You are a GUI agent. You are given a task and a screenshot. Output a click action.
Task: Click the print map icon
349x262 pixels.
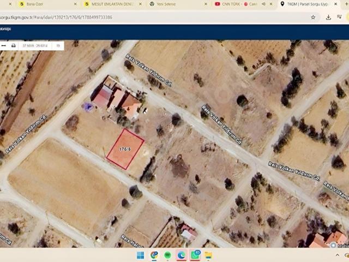pyautogui.click(x=13, y=46)
